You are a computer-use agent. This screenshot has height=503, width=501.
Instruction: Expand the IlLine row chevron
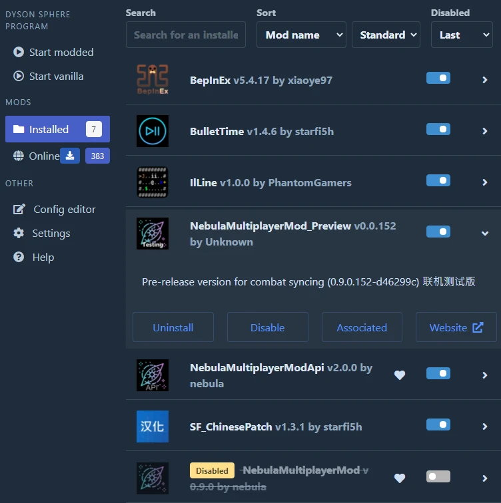tap(485, 182)
